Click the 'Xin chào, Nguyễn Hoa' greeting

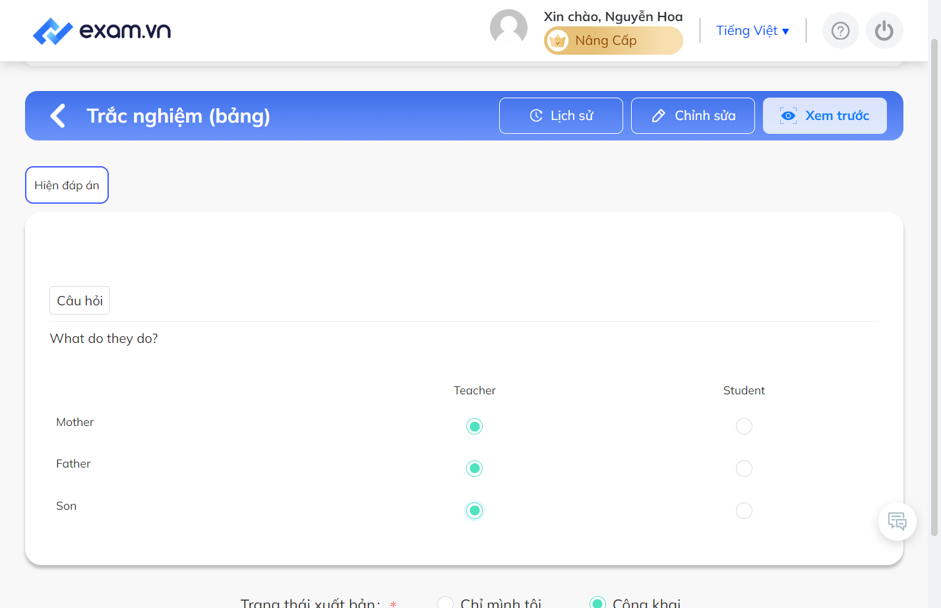(x=613, y=16)
